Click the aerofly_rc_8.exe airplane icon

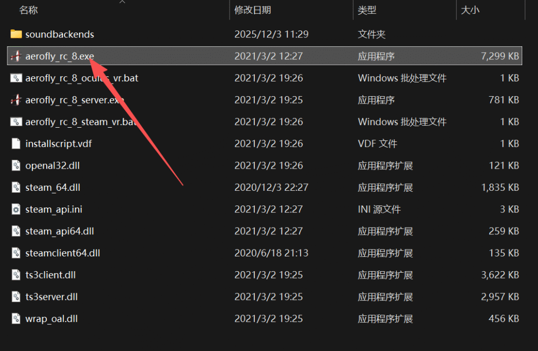pyautogui.click(x=16, y=56)
